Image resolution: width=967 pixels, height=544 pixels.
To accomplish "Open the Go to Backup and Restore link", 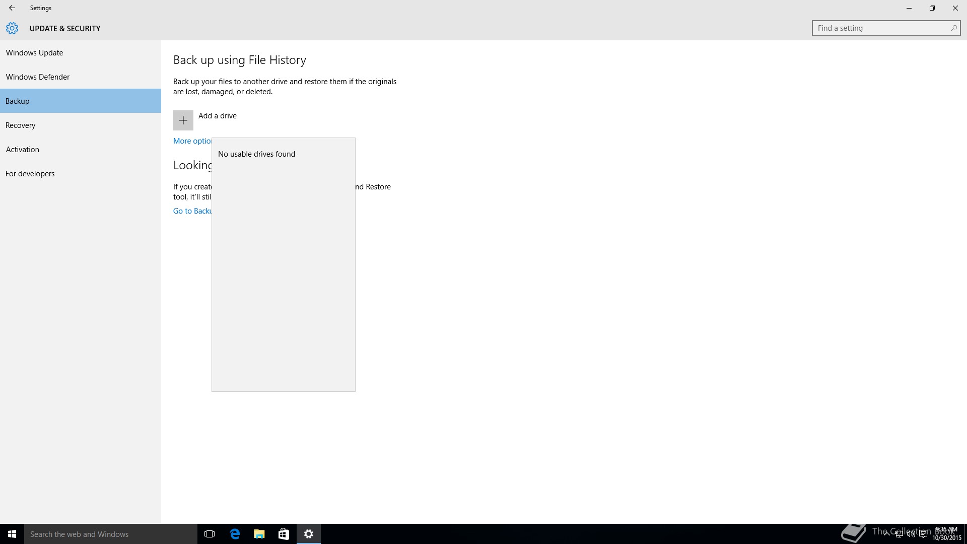I will click(x=192, y=211).
